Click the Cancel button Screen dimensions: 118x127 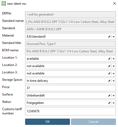pyautogui.click(x=93, y=122)
